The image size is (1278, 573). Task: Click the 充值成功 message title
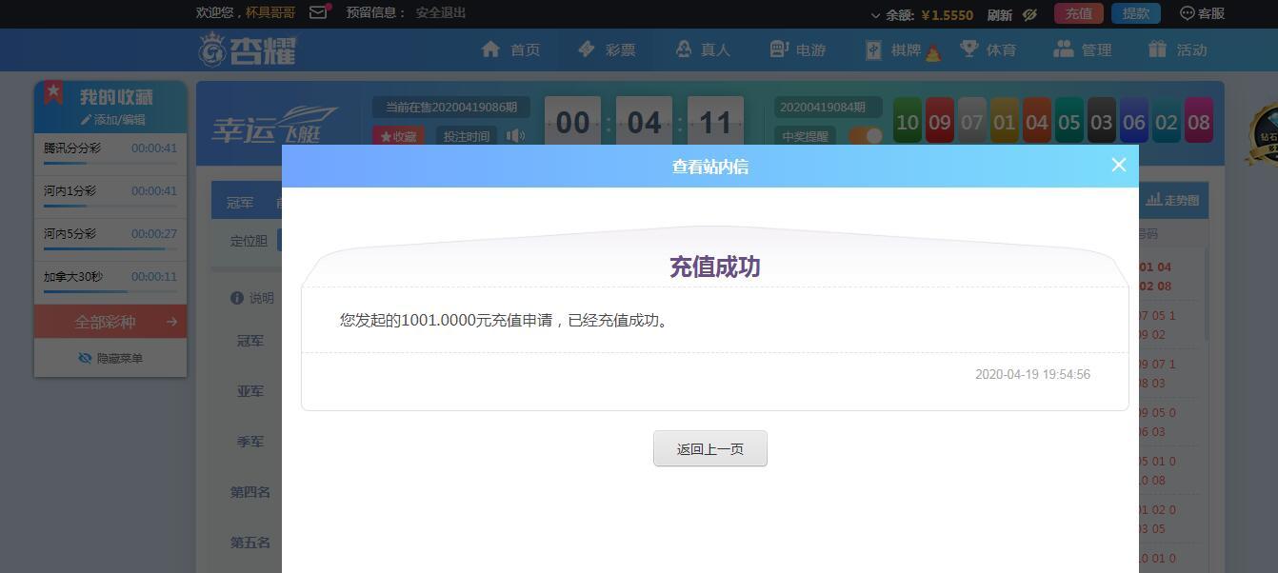tap(715, 267)
